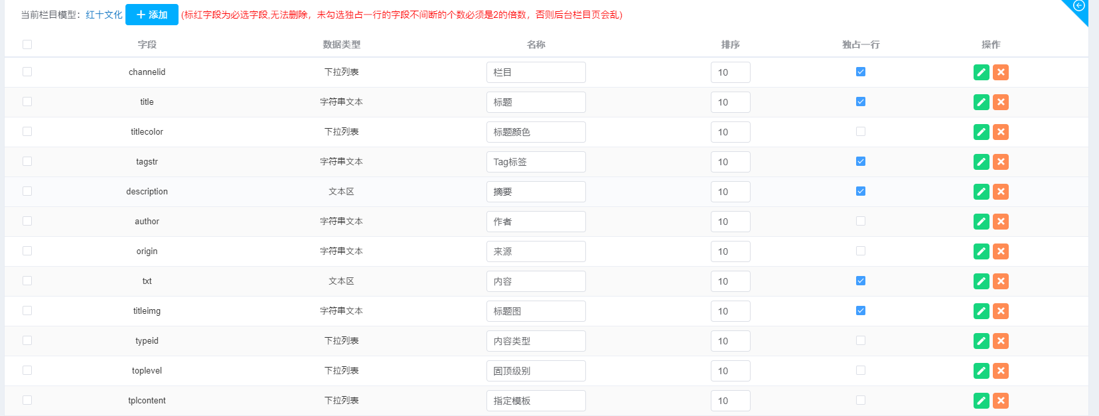Screen dimensions: 1099x416
Task: Click the 独占一行 column header
Action: point(861,44)
